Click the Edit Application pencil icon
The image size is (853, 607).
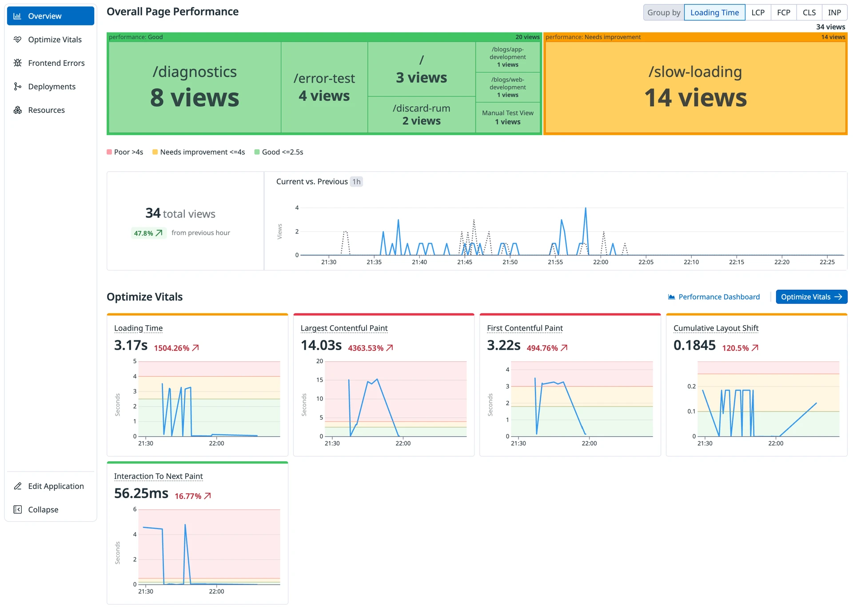[17, 486]
